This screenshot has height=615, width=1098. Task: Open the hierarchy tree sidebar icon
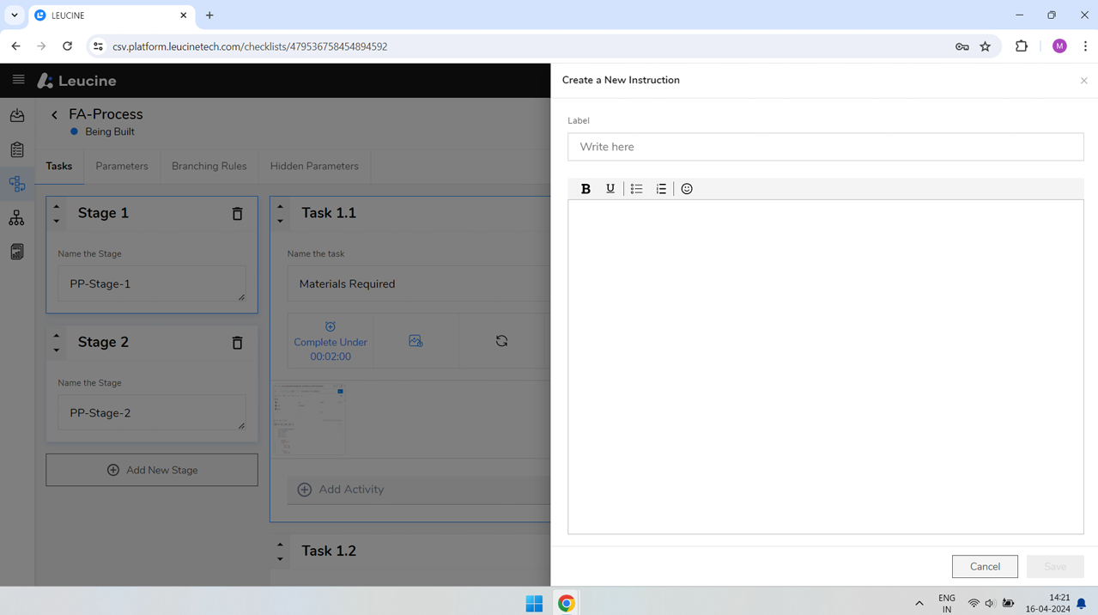tap(17, 218)
